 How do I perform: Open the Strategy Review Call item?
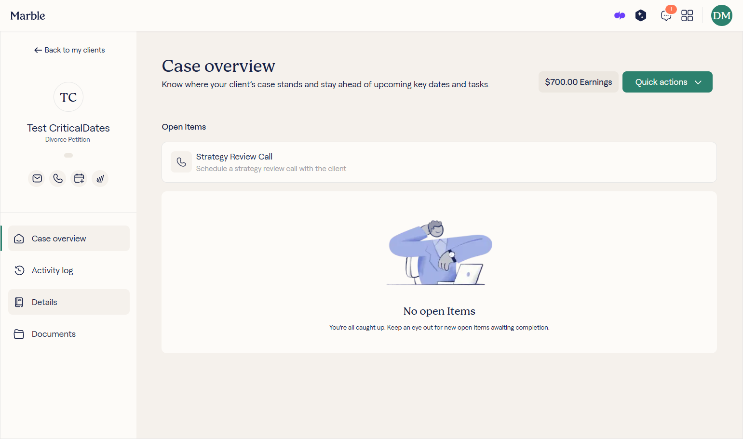(x=439, y=162)
